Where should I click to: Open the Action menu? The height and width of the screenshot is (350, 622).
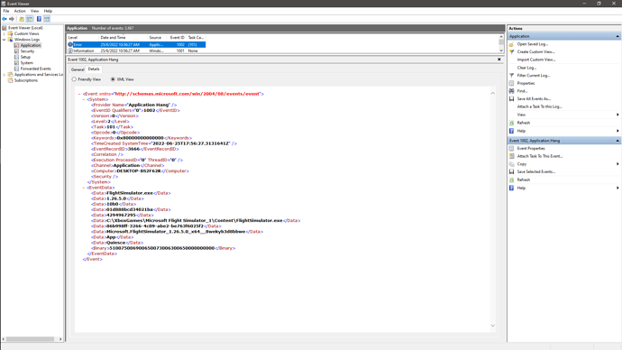(20, 11)
